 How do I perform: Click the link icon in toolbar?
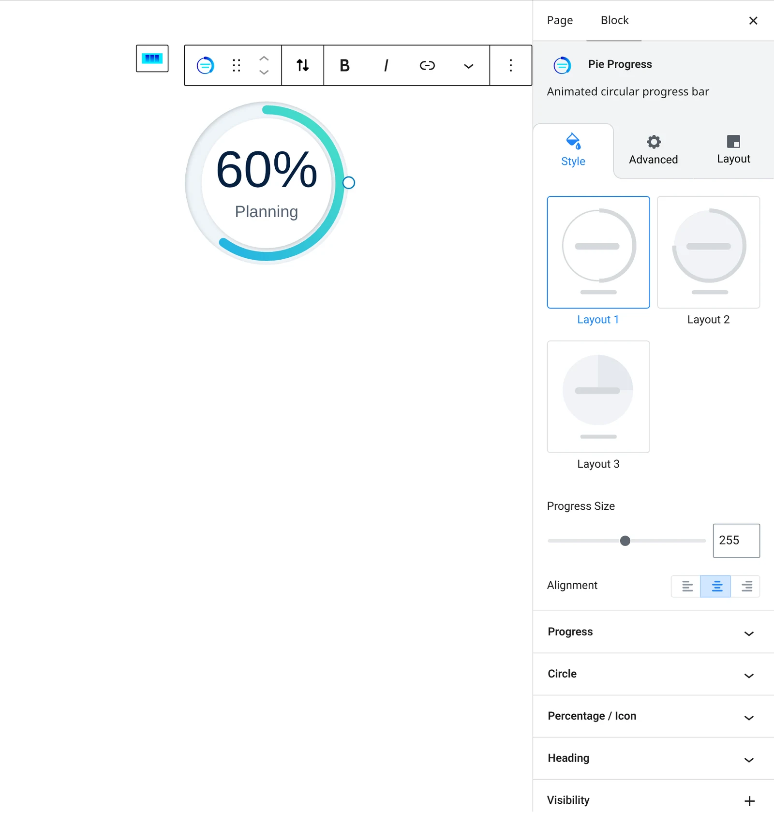pos(427,65)
